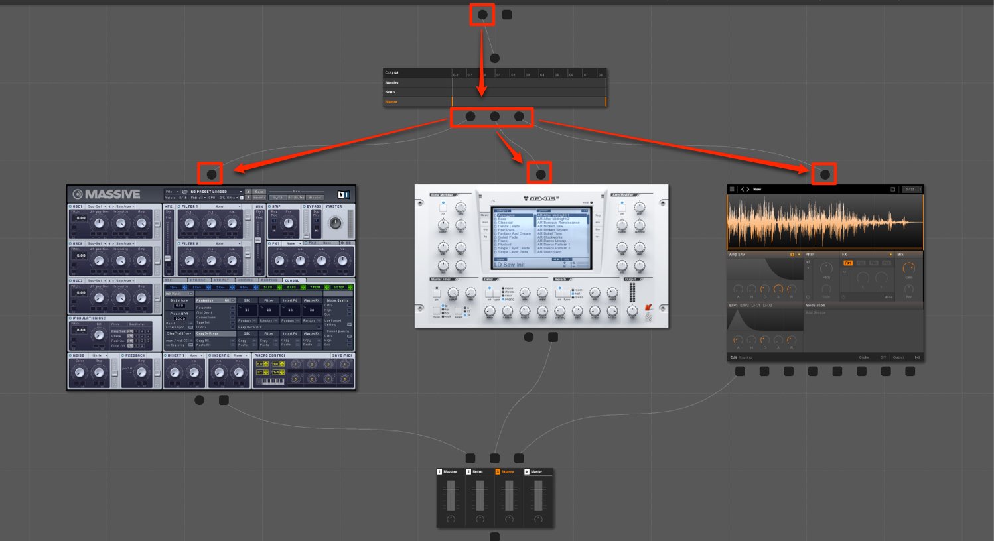Switch to the VOICING tab in Massive
Viewport: 994px width, 541px height.
[x=246, y=280]
